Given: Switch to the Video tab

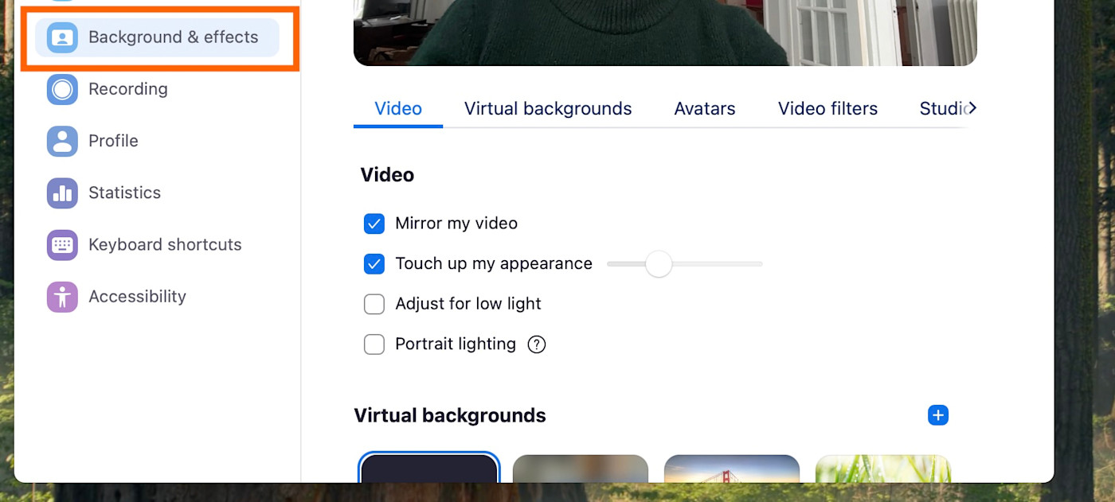Looking at the screenshot, I should 398,109.
